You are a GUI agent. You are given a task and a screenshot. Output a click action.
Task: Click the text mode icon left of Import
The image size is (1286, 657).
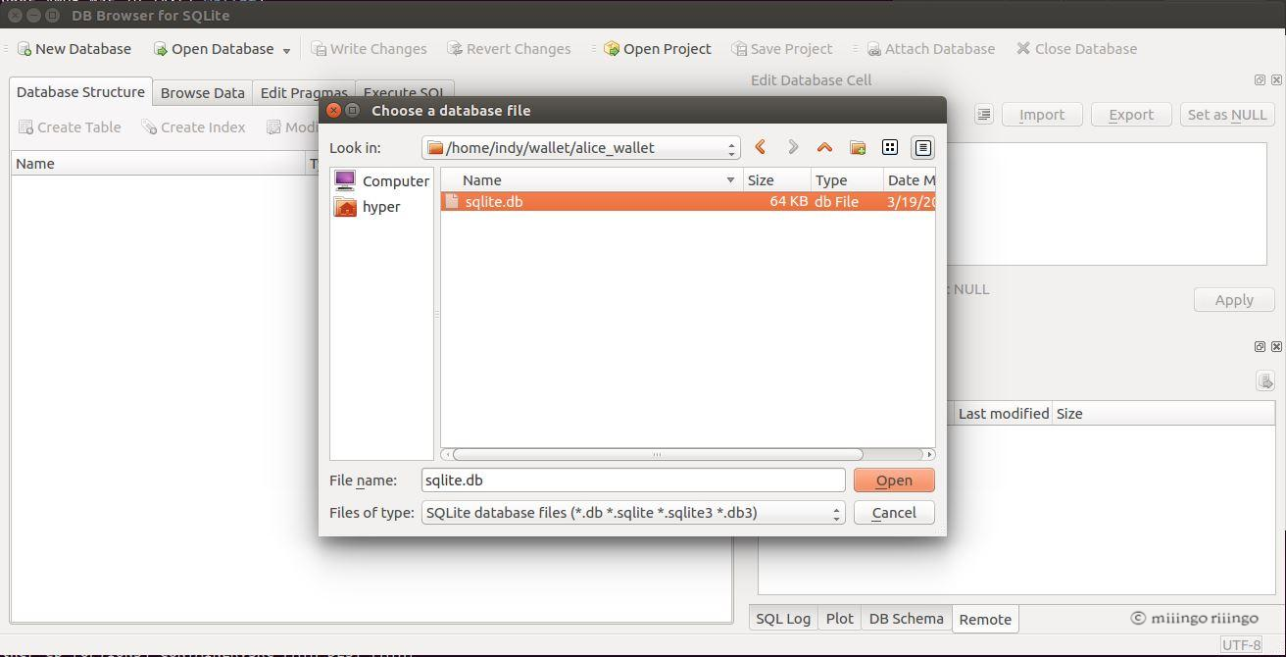pyautogui.click(x=984, y=115)
